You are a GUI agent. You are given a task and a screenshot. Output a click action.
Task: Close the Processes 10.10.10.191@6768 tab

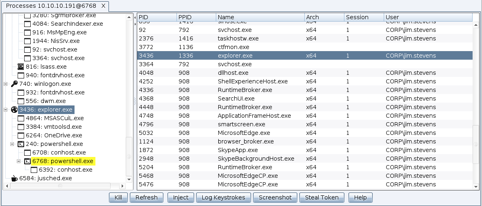[103, 6]
